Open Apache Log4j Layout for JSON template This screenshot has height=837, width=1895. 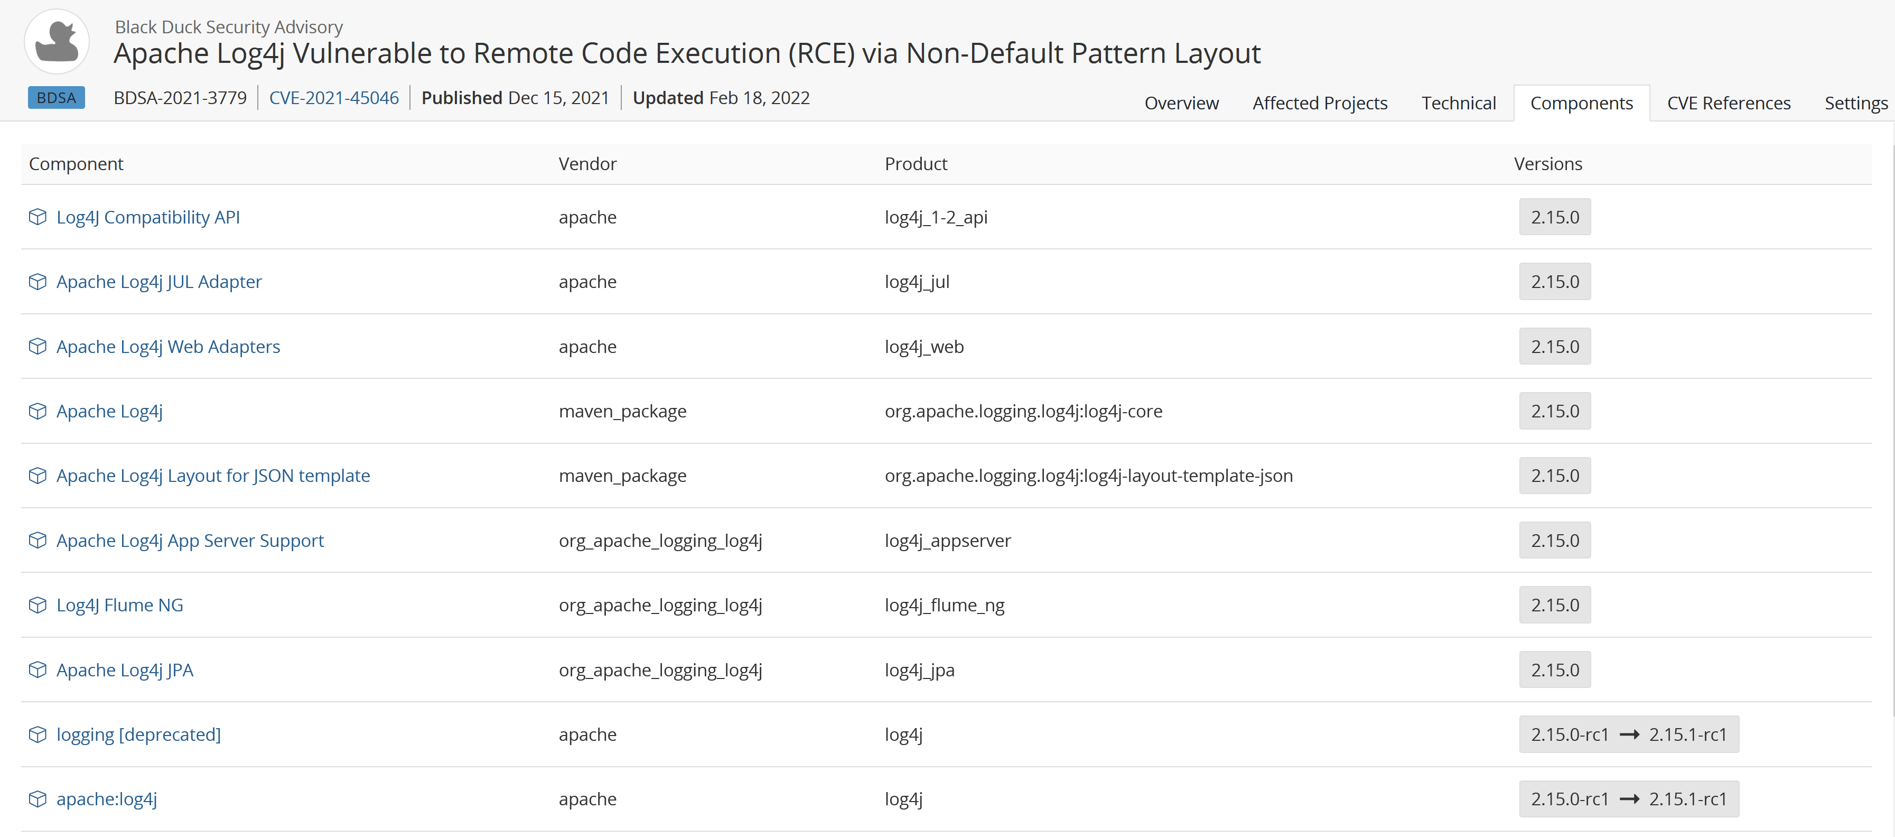(212, 476)
